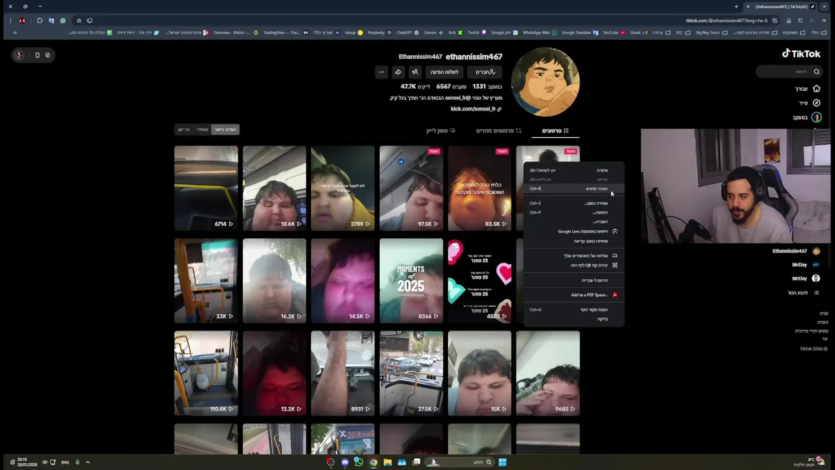Open the WhatsApp icon in the taskbar

359,462
